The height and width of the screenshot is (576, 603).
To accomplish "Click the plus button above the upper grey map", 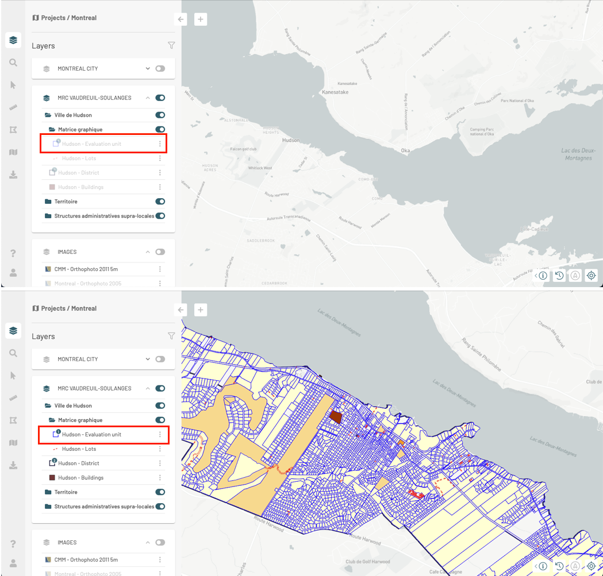I will [201, 20].
